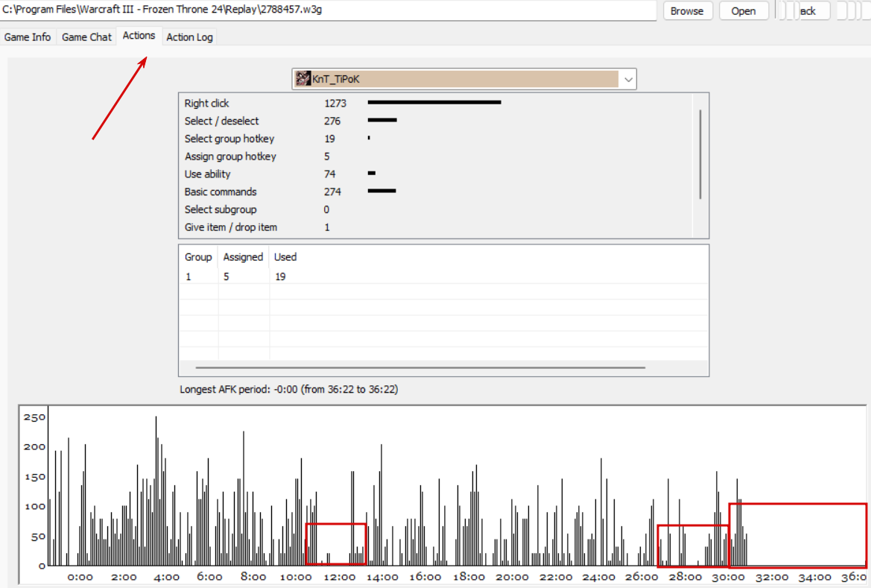The image size is (871, 588).
Task: Select the Assign group hotkey row
Action: [x=436, y=157]
